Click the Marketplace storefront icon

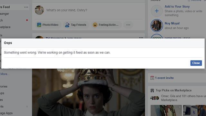tap(152, 91)
